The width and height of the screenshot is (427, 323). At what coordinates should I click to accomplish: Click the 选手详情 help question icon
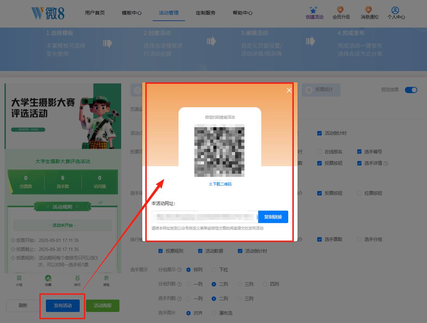386,164
